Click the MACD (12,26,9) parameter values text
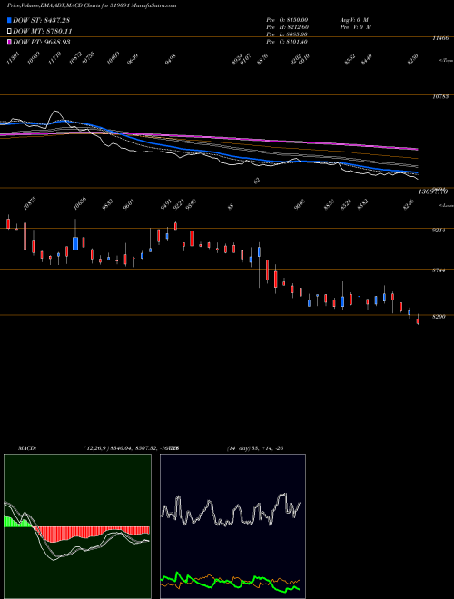Screen dimensions: 454x599 click(x=131, y=448)
